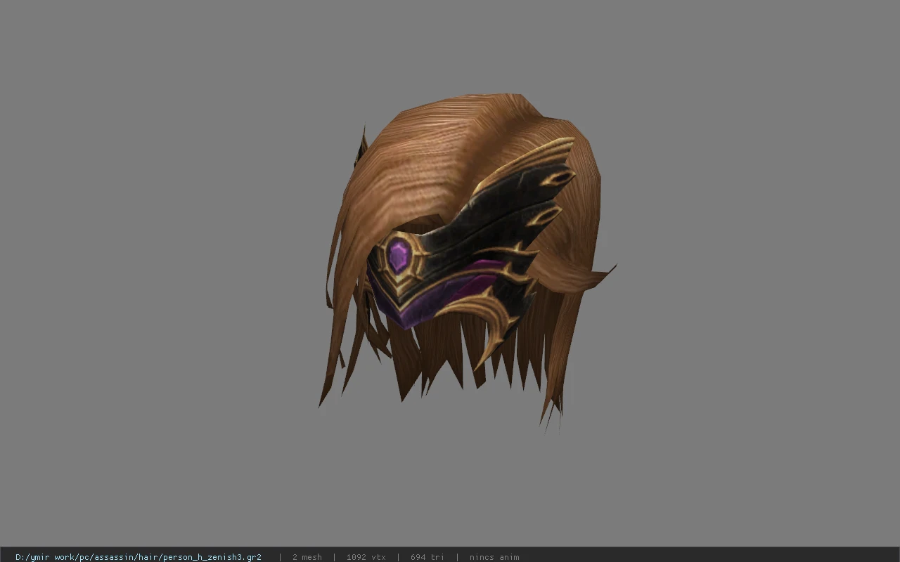Click the "694 tri" triangle count
Viewport: 900px width, 562px height.
coord(427,557)
